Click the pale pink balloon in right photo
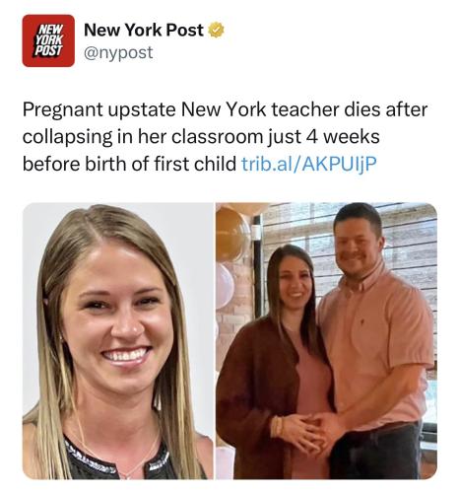This screenshot has width=459, height=493. click(225, 285)
